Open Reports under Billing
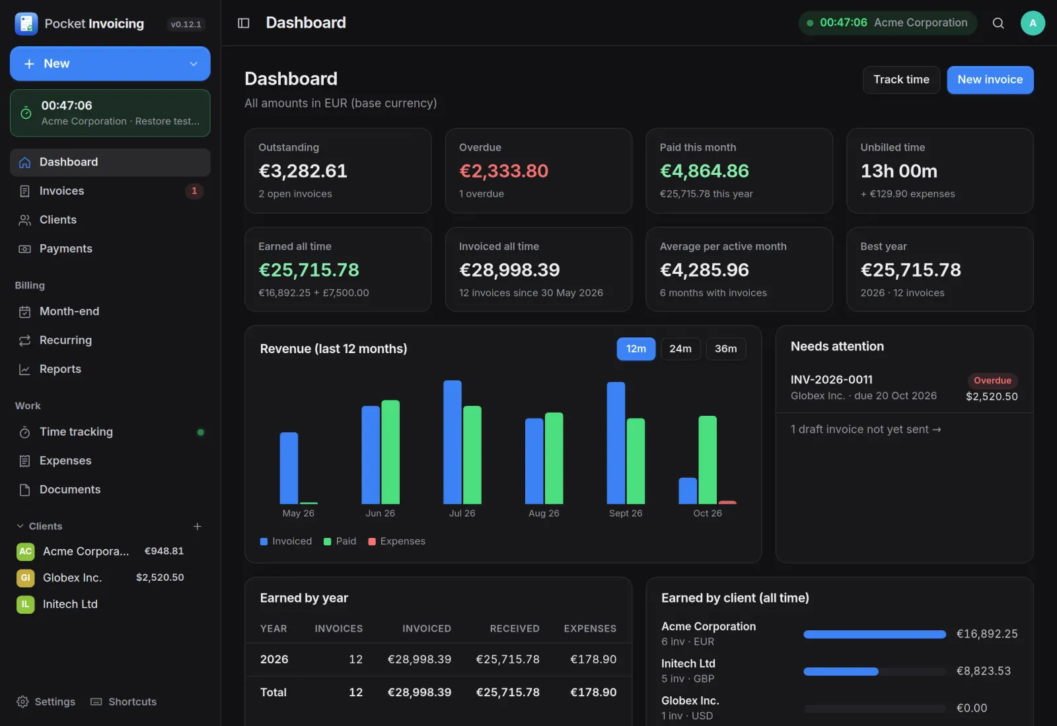The height and width of the screenshot is (726, 1057). pos(110,370)
